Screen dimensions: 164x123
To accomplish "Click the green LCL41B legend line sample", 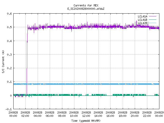I will [x=152, y=19].
